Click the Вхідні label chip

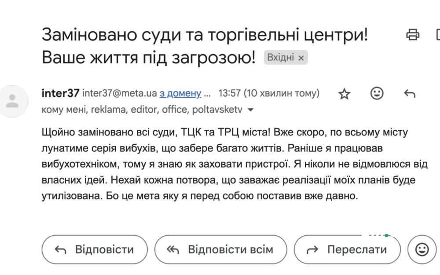(x=281, y=58)
